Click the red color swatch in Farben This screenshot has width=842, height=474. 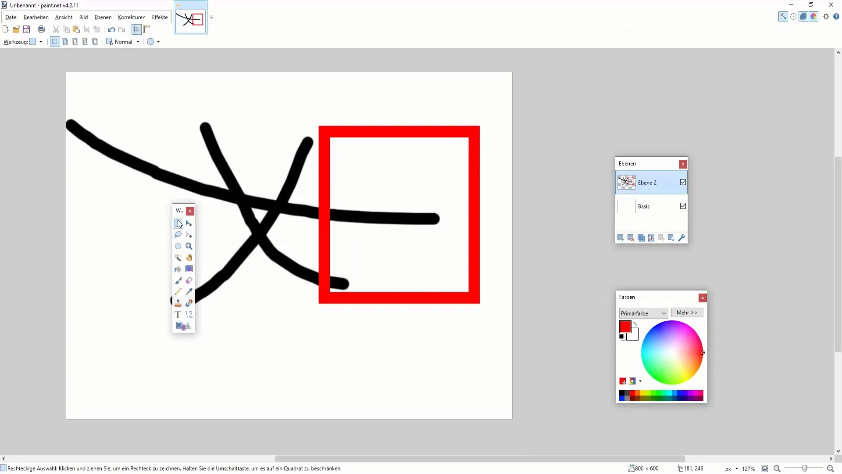625,327
